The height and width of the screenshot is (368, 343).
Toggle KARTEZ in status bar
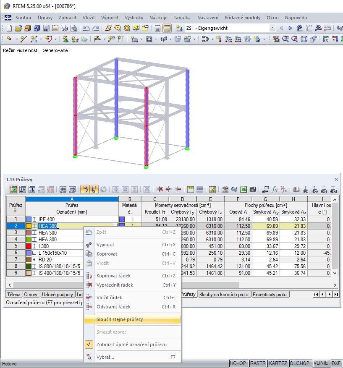point(278,363)
